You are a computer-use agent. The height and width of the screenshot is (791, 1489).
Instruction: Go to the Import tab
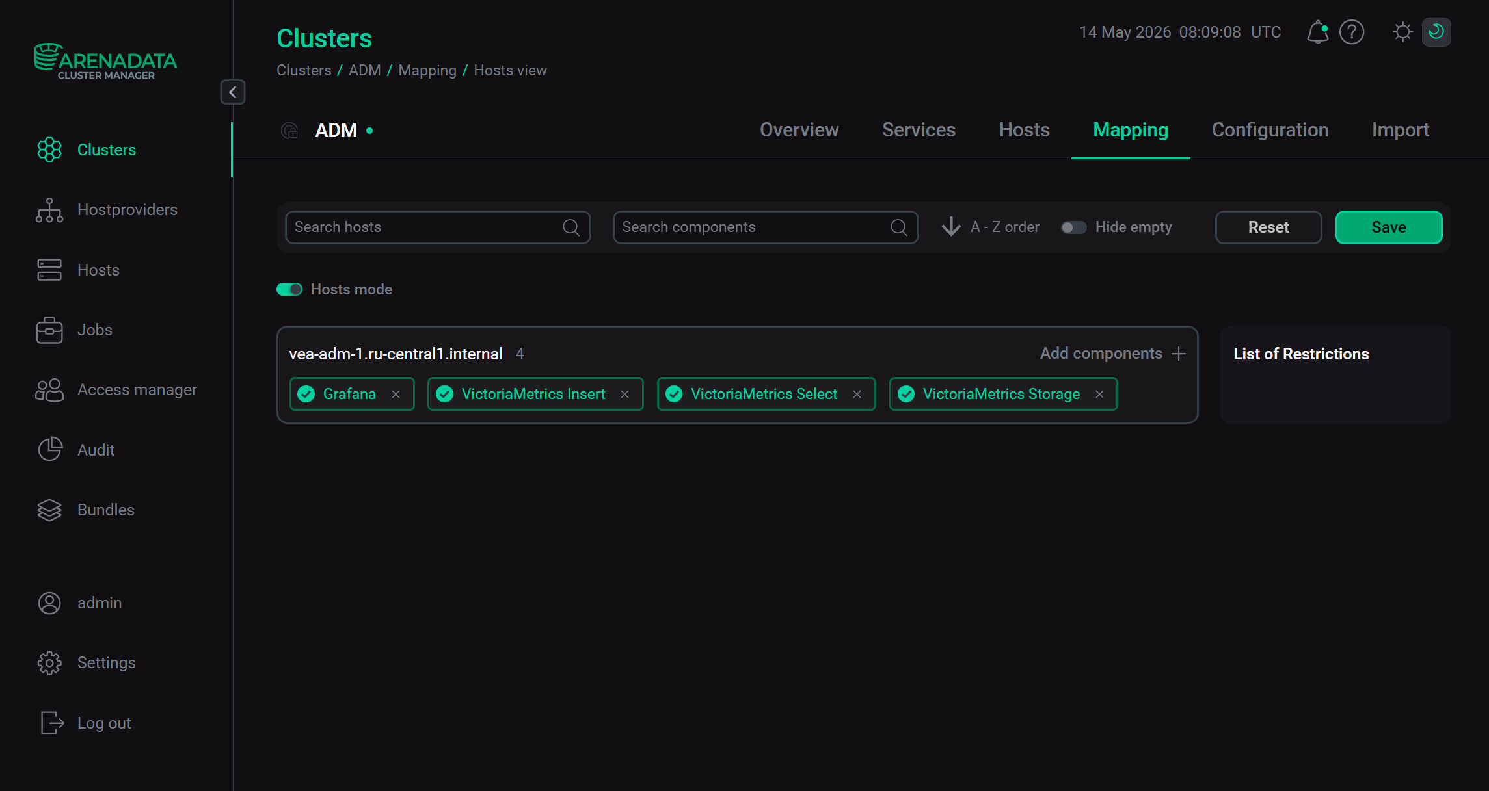pos(1401,130)
